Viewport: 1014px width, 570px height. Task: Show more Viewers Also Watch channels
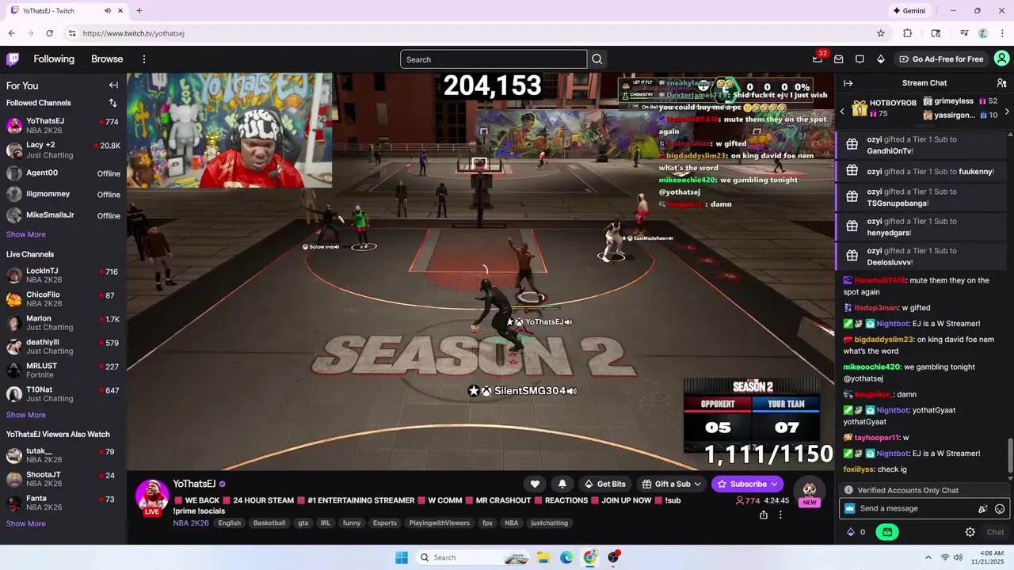[26, 523]
